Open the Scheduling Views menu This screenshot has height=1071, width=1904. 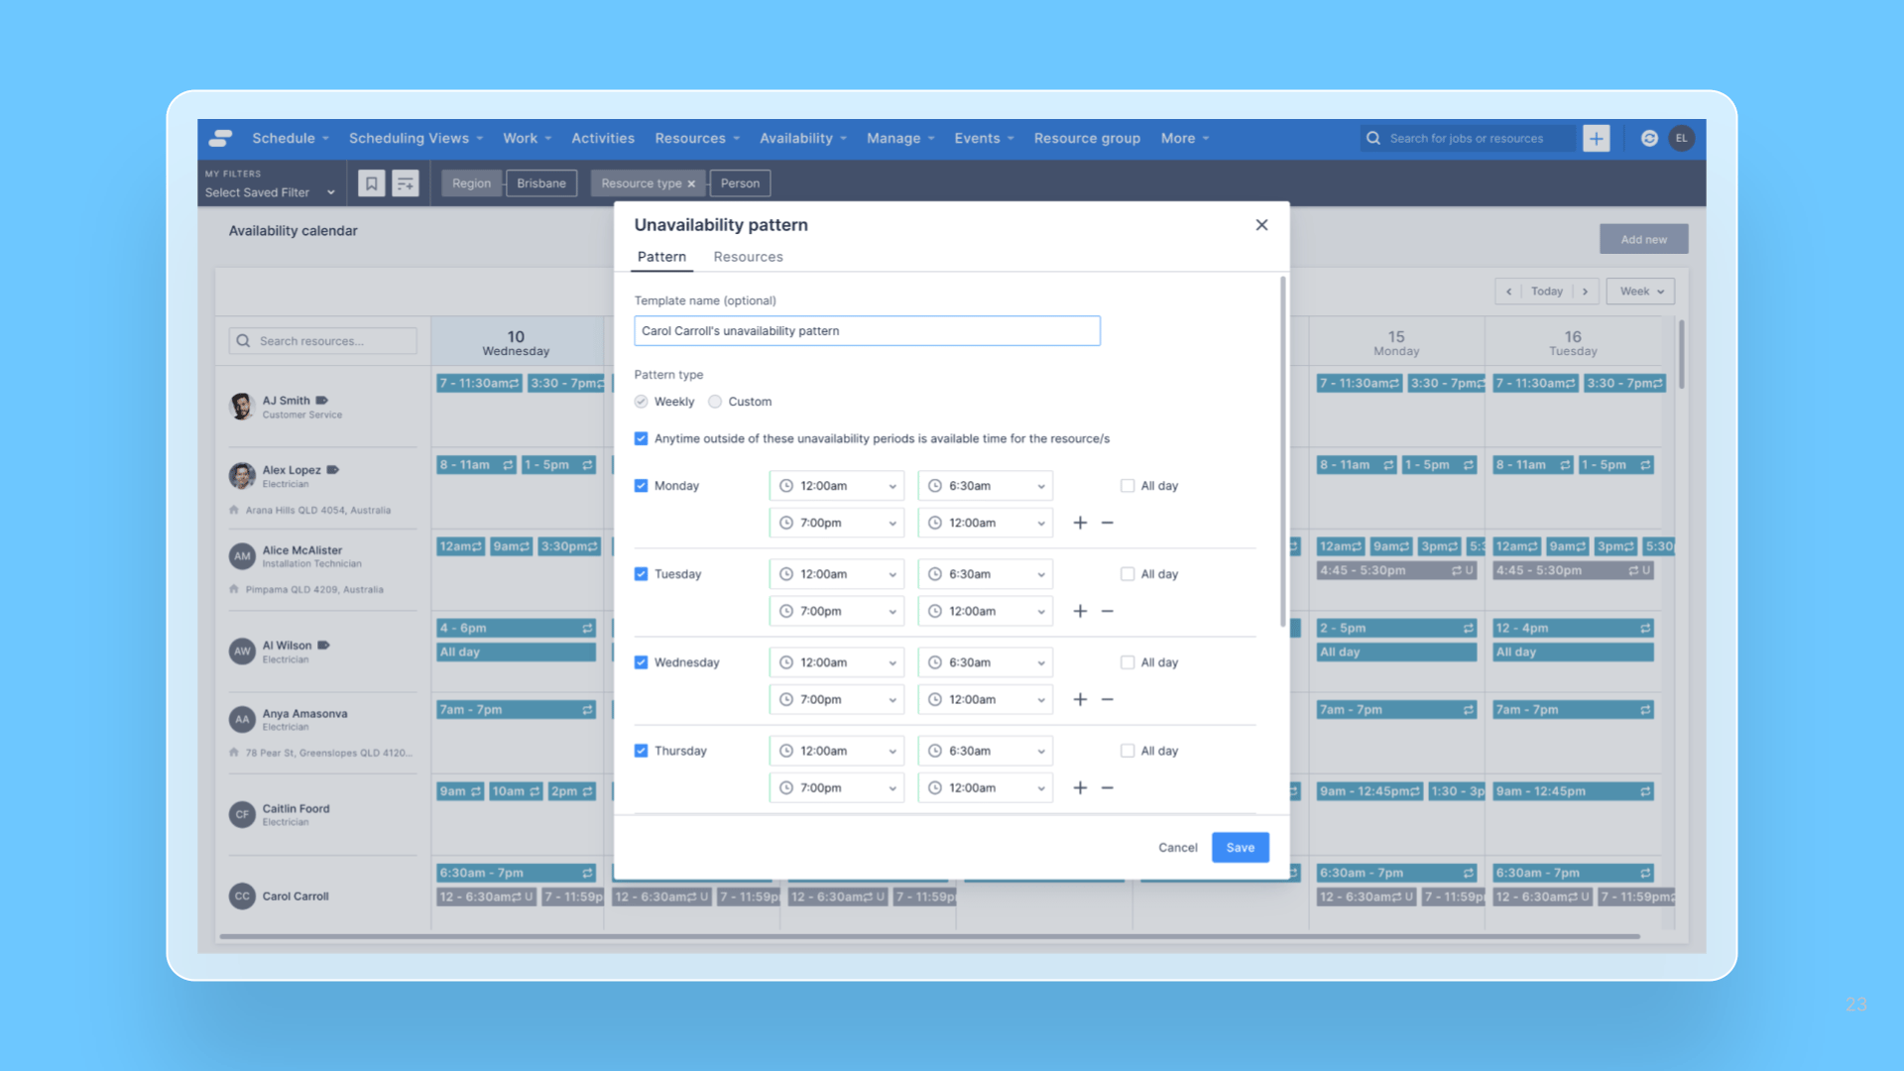pyautogui.click(x=416, y=139)
